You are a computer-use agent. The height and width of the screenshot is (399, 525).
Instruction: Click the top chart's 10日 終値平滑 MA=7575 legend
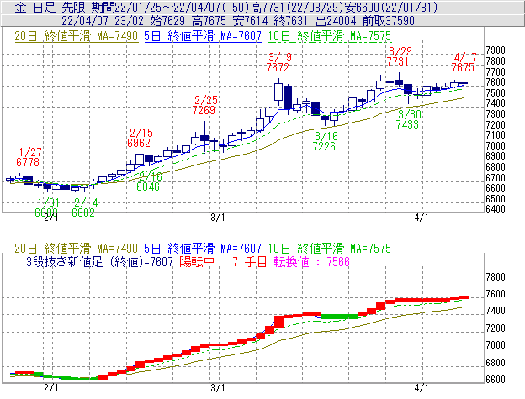(x=330, y=36)
